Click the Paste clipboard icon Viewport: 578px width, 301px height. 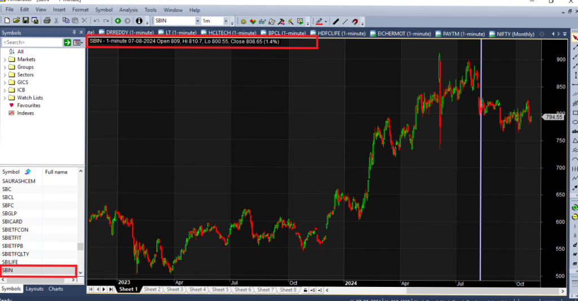(75, 21)
